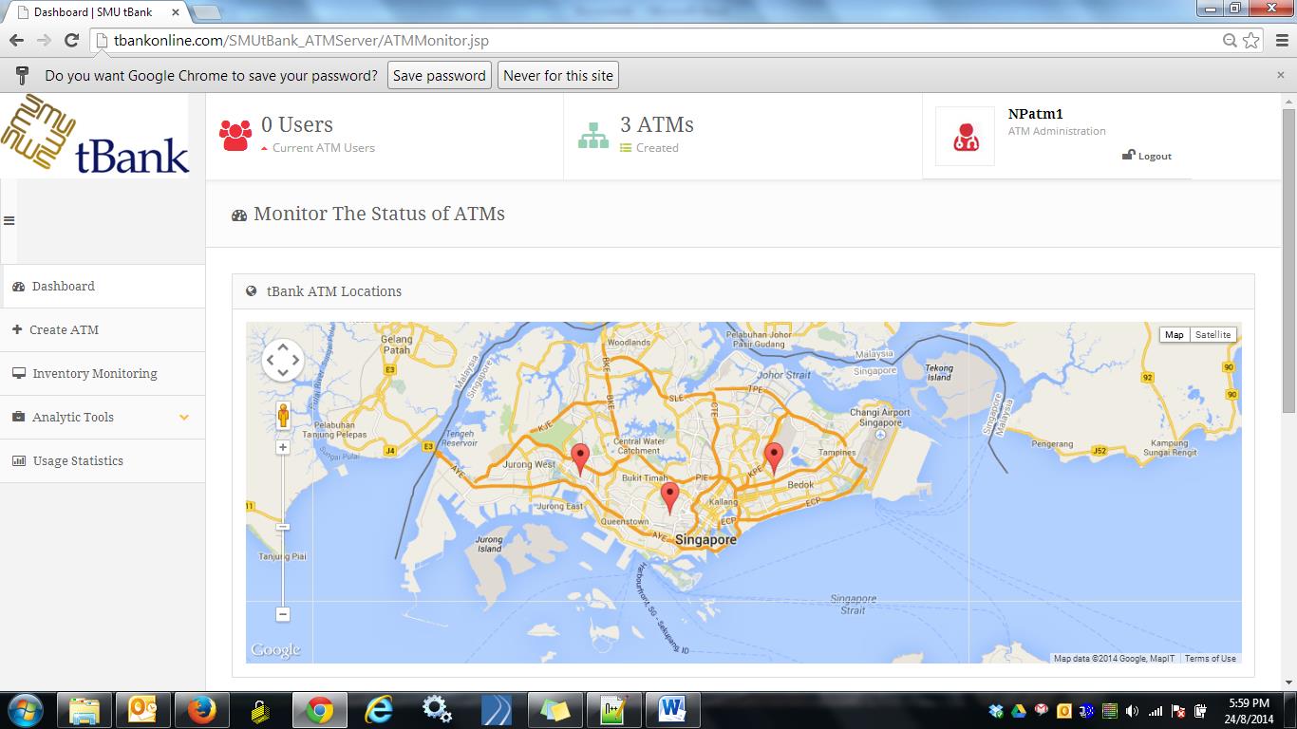This screenshot has height=729, width=1297.
Task: Click the red users group icon
Action: pos(235,136)
